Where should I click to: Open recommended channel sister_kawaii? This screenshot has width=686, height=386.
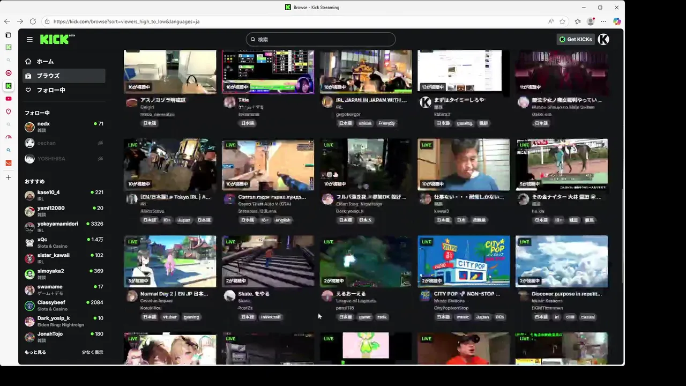click(x=64, y=258)
